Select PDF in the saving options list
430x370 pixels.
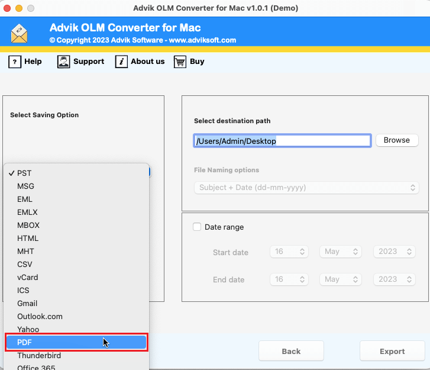pos(76,342)
